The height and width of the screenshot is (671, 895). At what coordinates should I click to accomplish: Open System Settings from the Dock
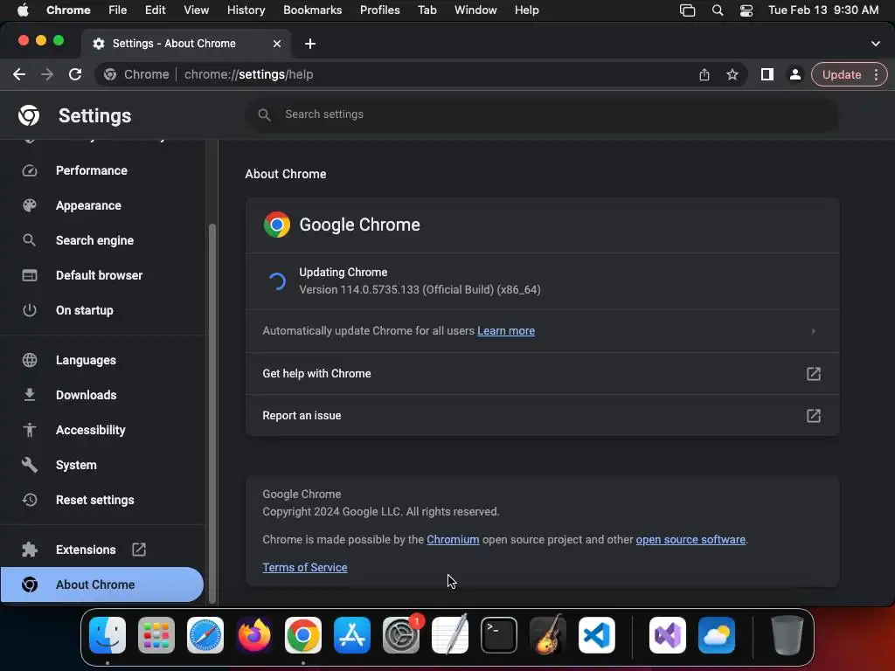coord(401,635)
